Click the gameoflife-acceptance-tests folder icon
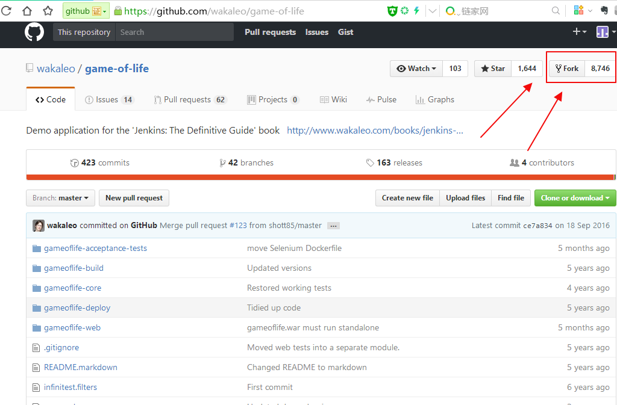This screenshot has width=617, height=405. pos(37,249)
